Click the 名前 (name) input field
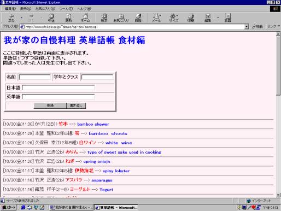This screenshot has width=281, height=211. tap(34, 77)
